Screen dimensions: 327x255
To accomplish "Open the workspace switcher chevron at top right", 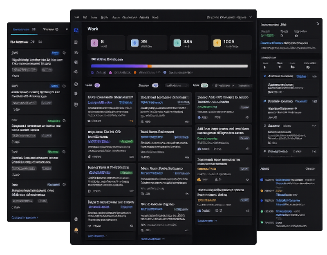I will pos(251,18).
